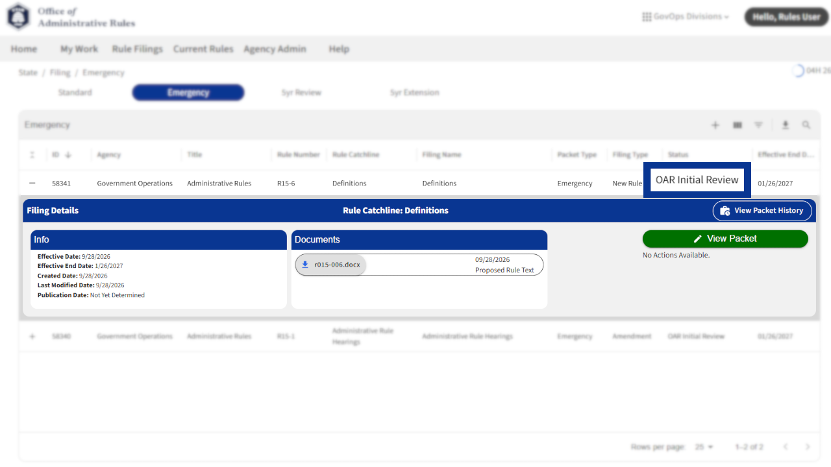Screen dimensions: 831x467
Task: Download r015-006.docx using its arrow icon
Action: 305,265
